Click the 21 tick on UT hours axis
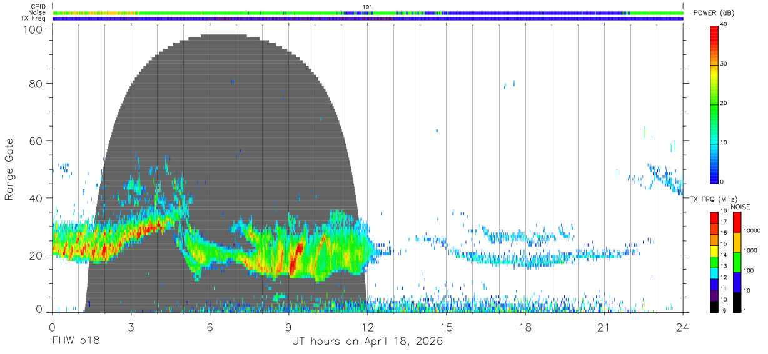The height and width of the screenshot is (354, 768). pos(604,327)
